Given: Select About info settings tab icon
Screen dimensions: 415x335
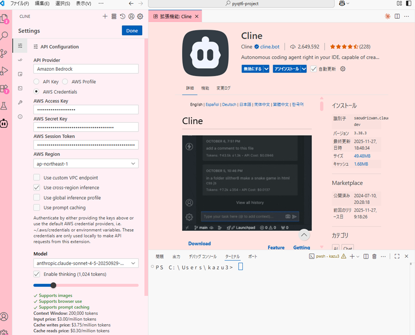Looking at the screenshot, I should point(20,117).
